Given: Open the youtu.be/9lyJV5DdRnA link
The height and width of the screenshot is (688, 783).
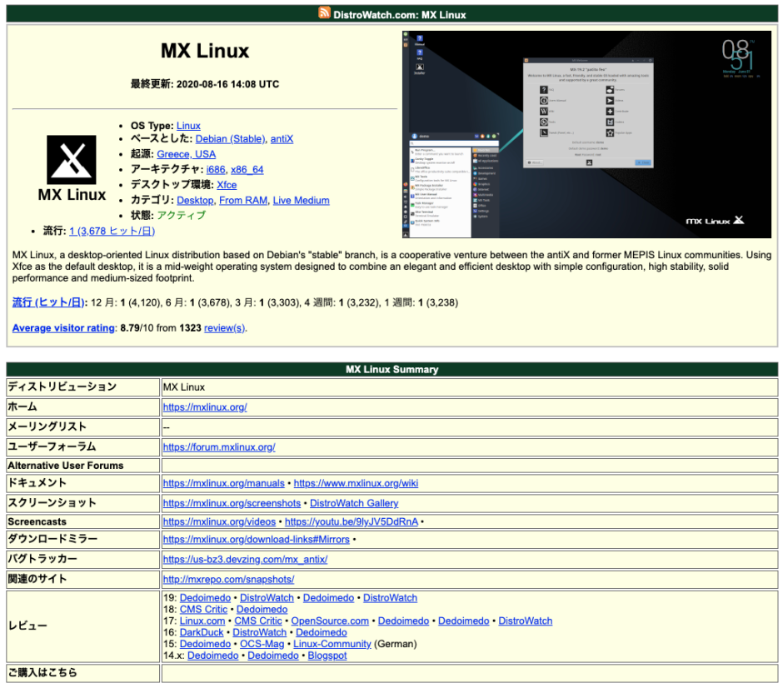Looking at the screenshot, I should (x=352, y=521).
